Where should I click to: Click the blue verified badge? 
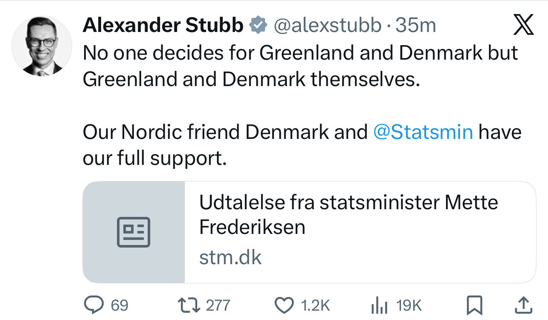pos(257,26)
